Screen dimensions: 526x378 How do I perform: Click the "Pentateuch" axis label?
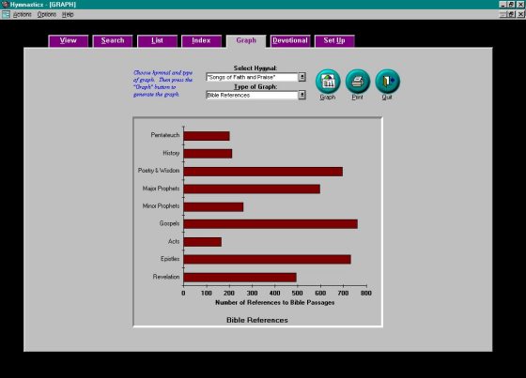[x=165, y=135]
